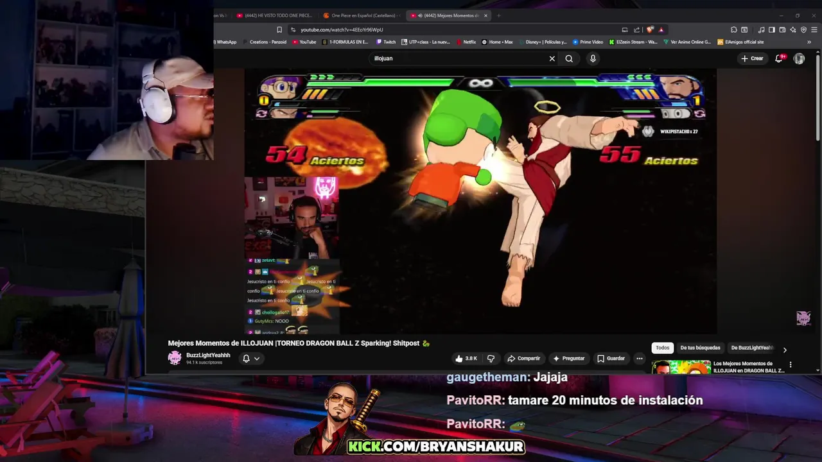Open recommended video 'Los Mejores Momentos de ILLOJUAN' thumbnail
The height and width of the screenshot is (462, 822).
(x=681, y=367)
